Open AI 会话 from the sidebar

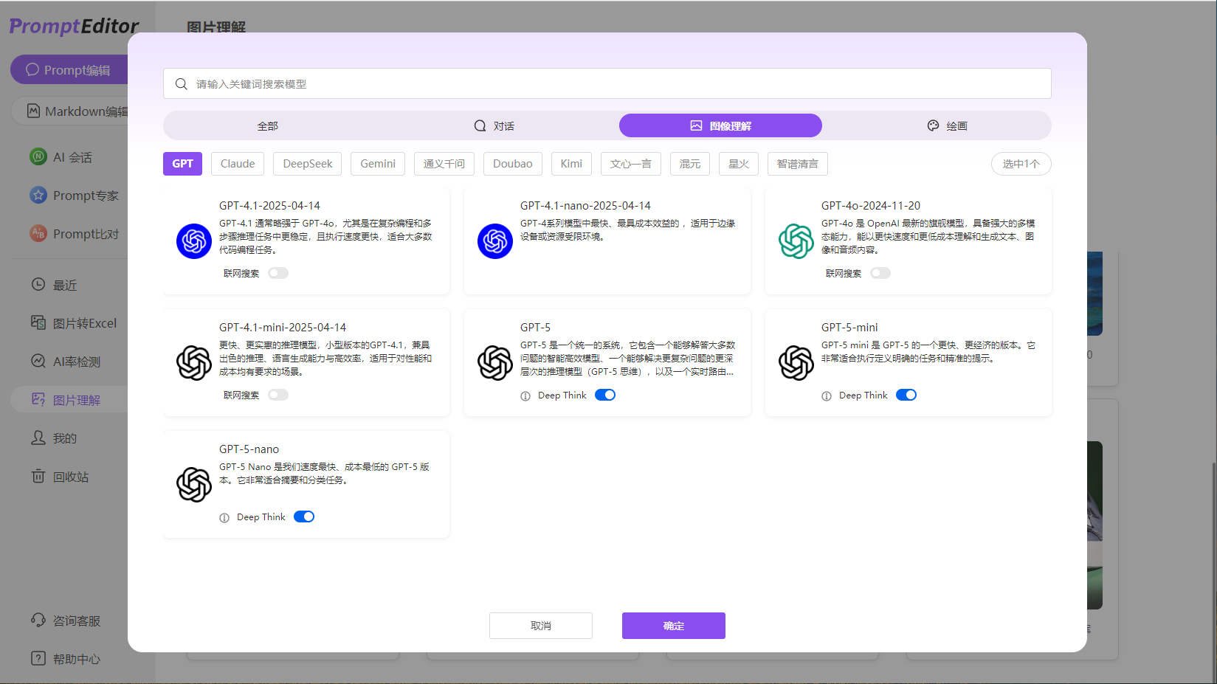click(x=72, y=157)
